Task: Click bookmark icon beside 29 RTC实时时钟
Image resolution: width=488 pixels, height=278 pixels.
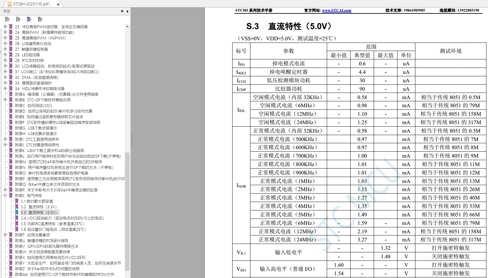Action: point(11,60)
